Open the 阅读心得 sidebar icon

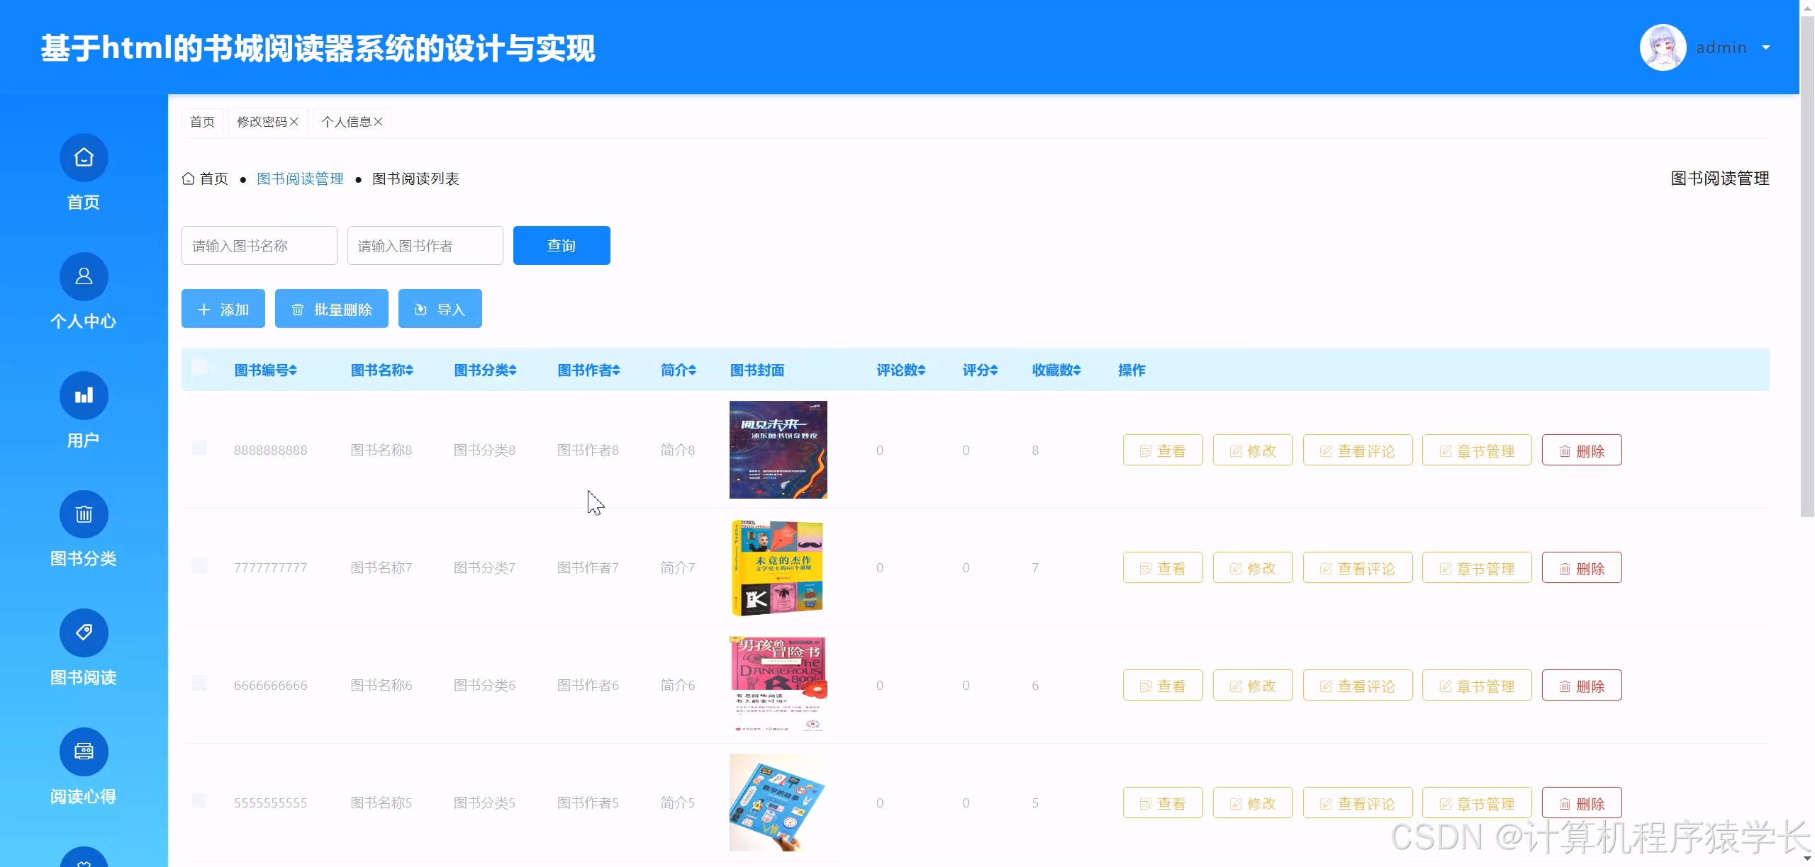(84, 752)
